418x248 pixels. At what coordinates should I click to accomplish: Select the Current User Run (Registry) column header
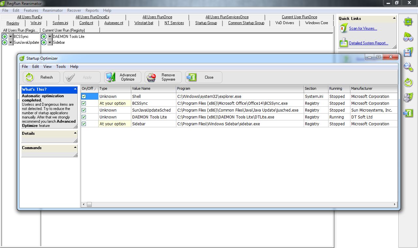click(x=70, y=30)
